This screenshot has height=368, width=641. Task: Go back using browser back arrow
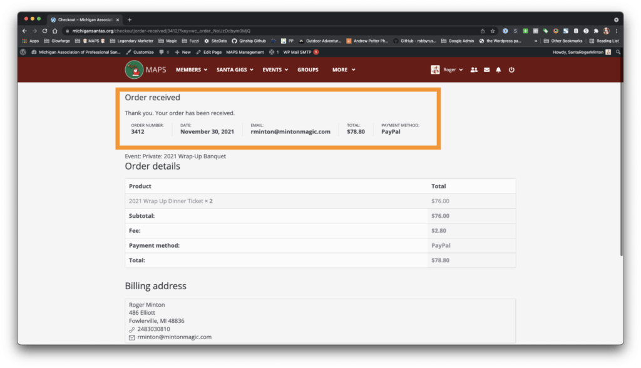pos(24,31)
